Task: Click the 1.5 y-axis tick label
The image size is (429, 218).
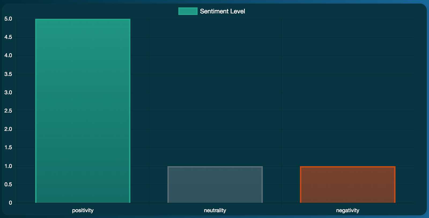Action: pyautogui.click(x=8, y=148)
